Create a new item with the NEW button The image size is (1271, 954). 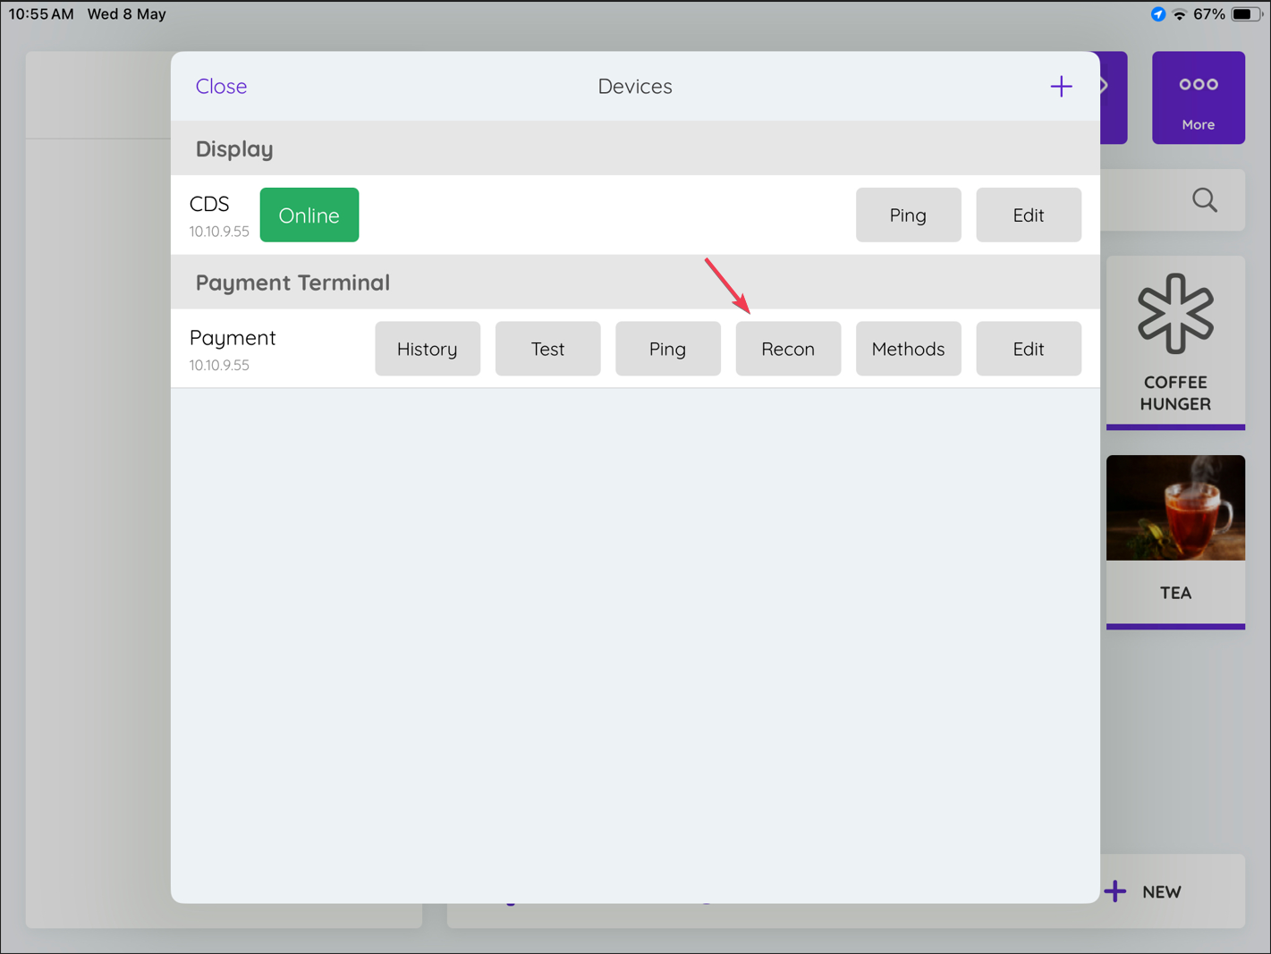(1160, 891)
